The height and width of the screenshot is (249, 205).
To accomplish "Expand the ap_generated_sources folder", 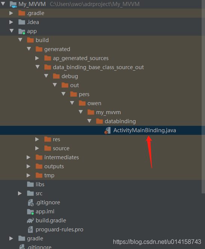I will [37, 58].
